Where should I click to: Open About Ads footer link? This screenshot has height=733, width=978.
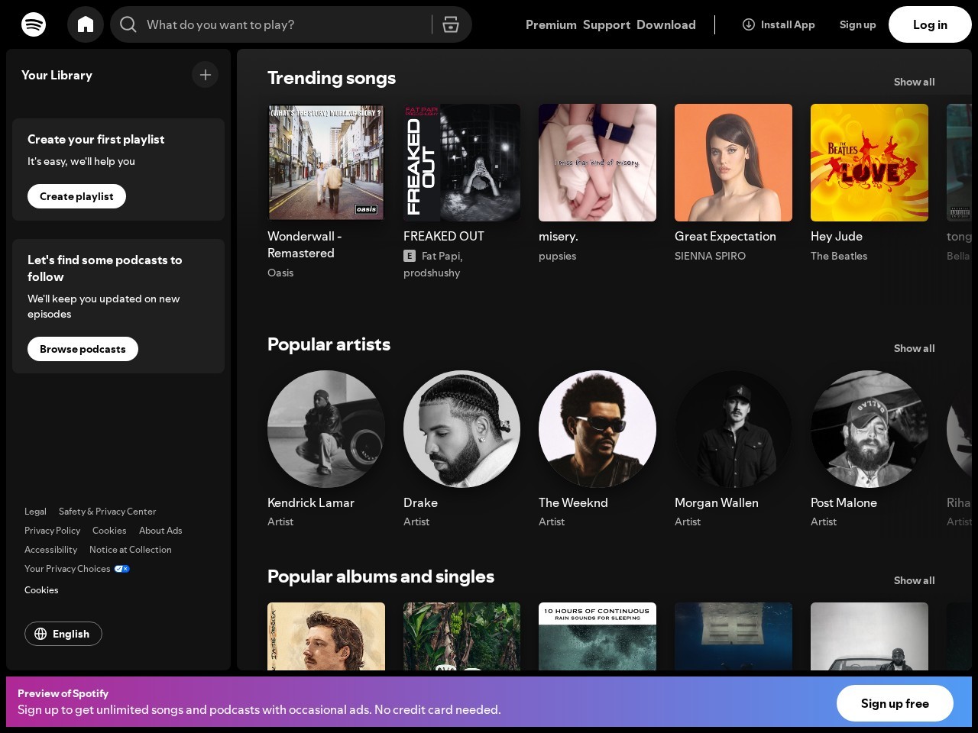coord(160,531)
